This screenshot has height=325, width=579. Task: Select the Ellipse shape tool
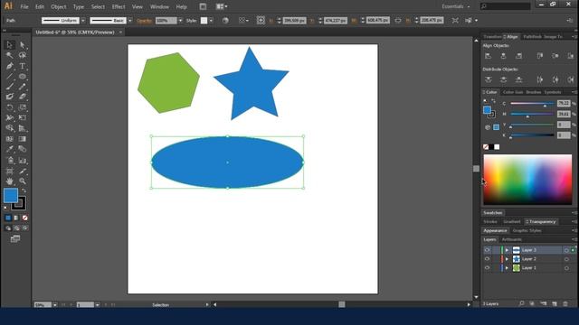click(23, 76)
